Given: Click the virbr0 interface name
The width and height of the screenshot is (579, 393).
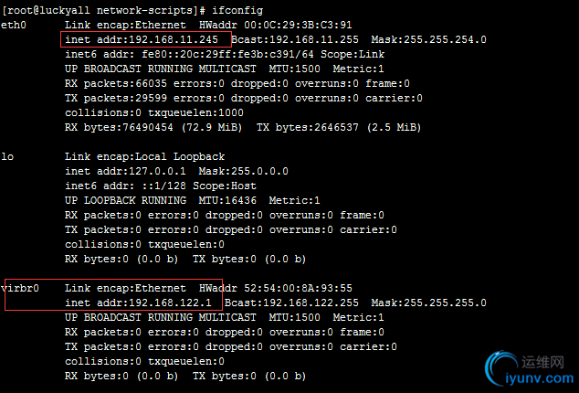Looking at the screenshot, I should pos(20,288).
